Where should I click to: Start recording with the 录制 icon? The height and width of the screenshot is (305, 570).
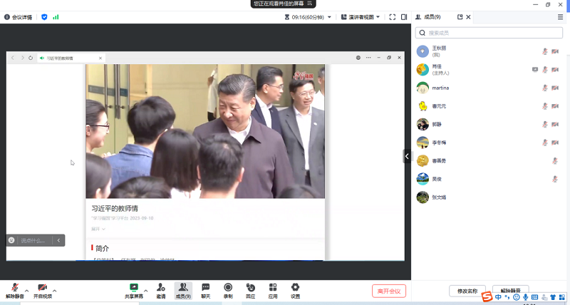point(228,290)
